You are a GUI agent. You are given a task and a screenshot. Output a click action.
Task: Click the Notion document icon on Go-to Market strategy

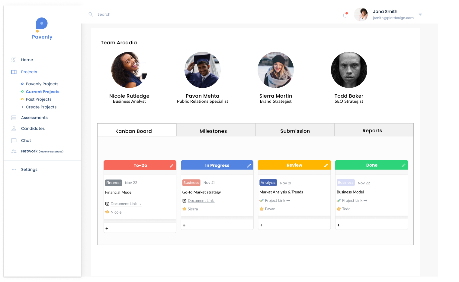pos(184,200)
